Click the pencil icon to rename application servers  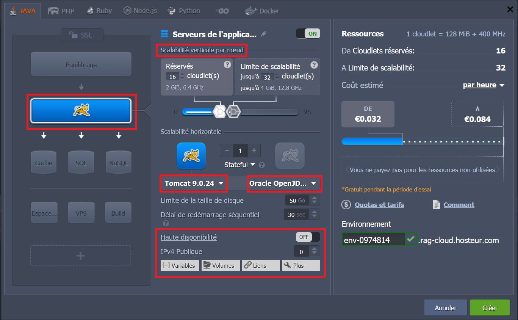point(264,34)
